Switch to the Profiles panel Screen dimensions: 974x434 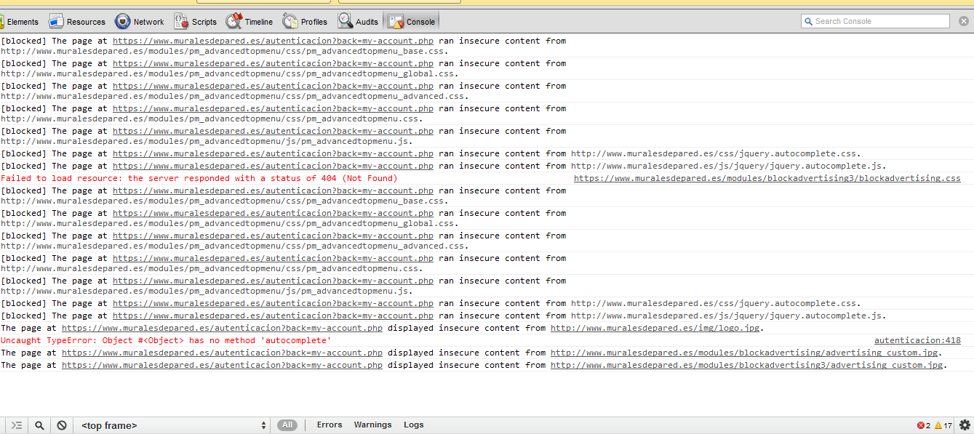pyautogui.click(x=306, y=22)
